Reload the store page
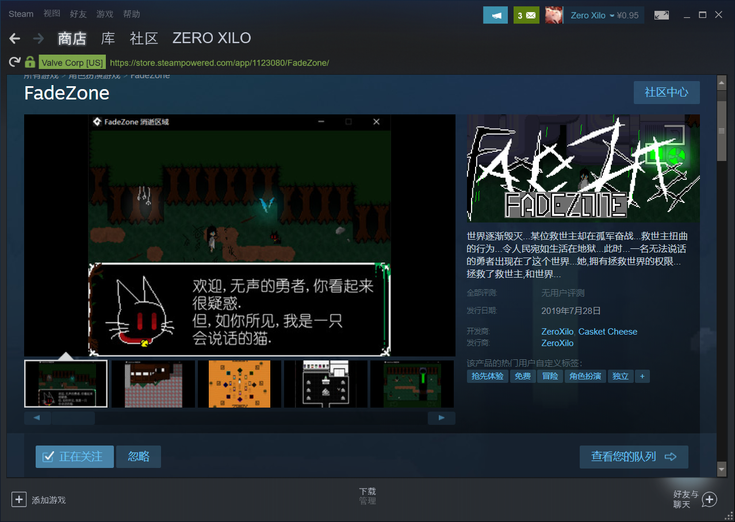This screenshot has height=522, width=735. point(15,62)
